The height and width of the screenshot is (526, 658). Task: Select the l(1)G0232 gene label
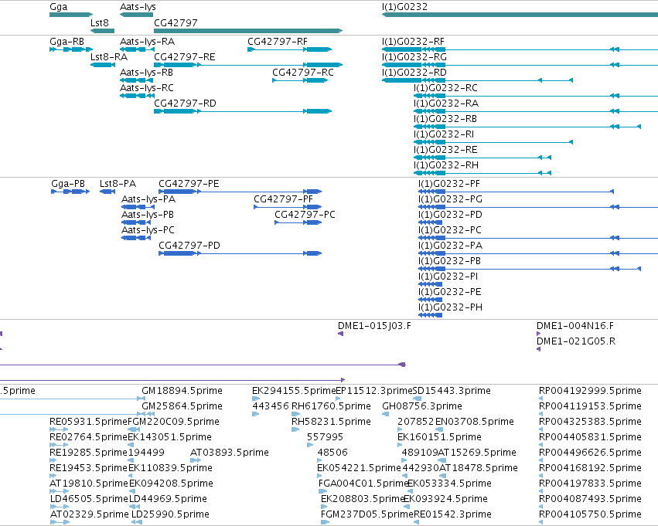click(x=404, y=7)
